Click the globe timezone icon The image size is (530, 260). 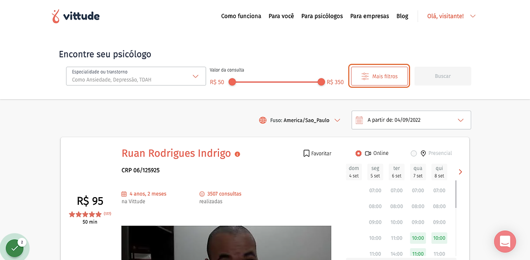point(263,120)
